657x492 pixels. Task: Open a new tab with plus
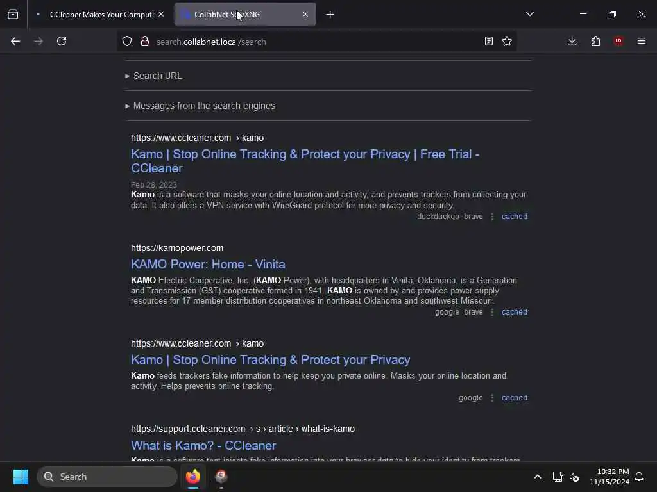coord(330,15)
